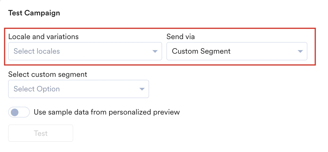Click the caret arrow in Select locales field

(155, 51)
